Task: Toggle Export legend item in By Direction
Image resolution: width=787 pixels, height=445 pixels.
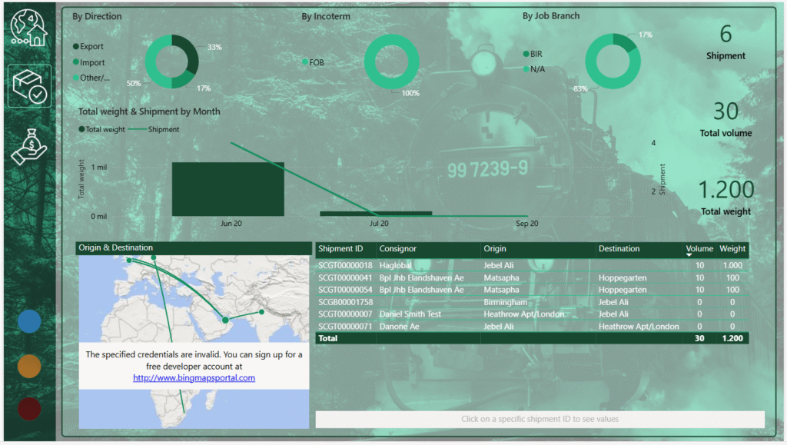Action: point(91,47)
